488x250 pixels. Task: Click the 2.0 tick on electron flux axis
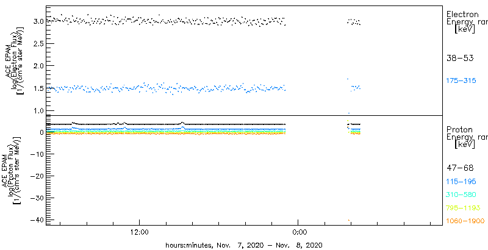(x=39, y=66)
